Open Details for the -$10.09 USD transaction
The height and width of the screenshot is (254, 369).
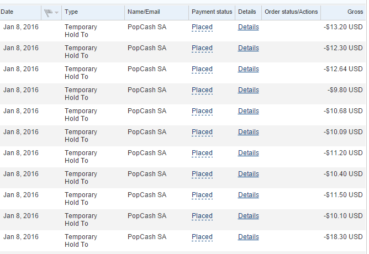[248, 132]
